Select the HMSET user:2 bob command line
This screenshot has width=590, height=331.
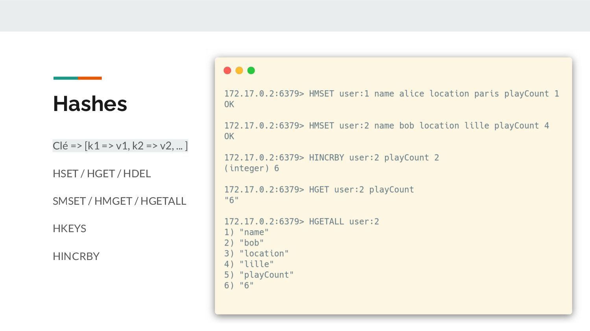pos(386,126)
